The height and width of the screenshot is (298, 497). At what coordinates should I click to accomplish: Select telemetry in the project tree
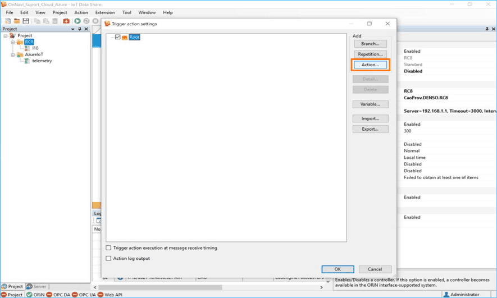click(42, 61)
